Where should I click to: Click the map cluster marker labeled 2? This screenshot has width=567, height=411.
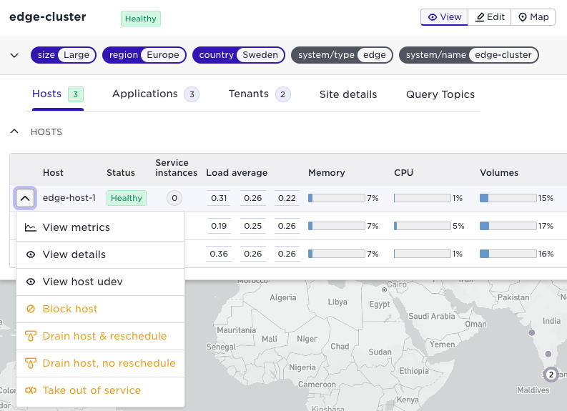click(550, 374)
